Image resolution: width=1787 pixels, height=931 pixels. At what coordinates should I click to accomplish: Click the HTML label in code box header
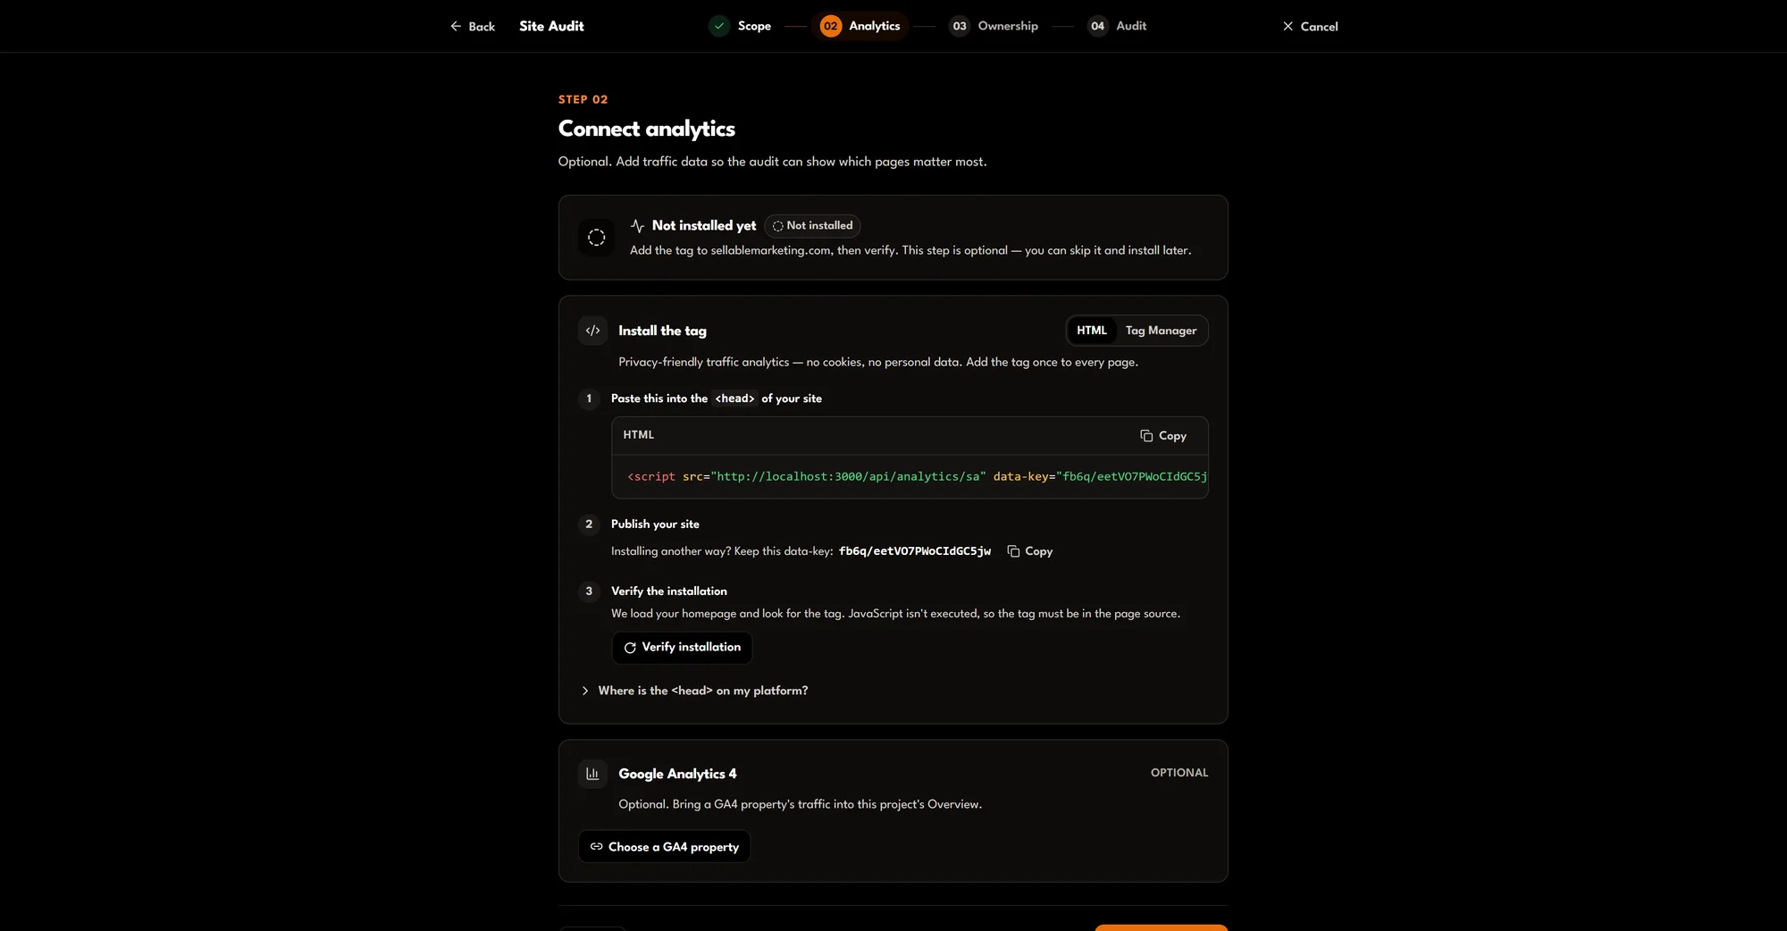(638, 435)
